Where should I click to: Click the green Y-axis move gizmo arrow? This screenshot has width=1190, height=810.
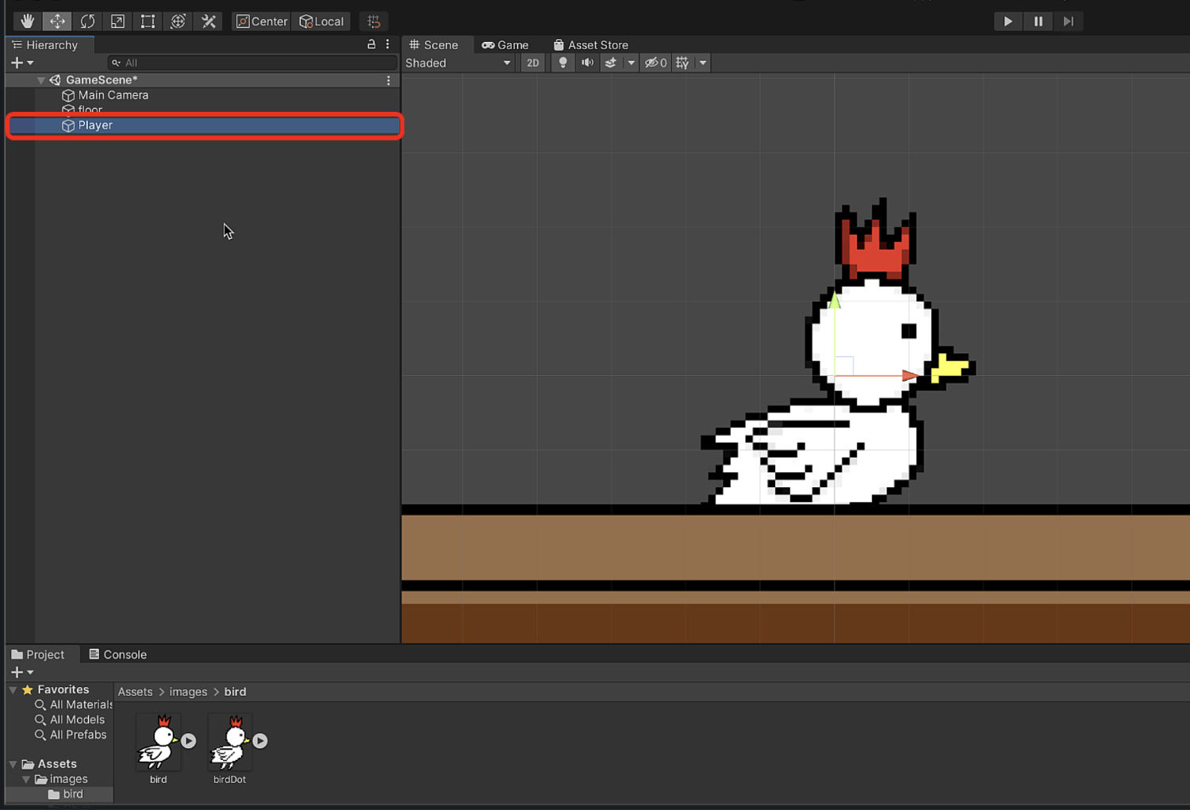[x=835, y=301]
